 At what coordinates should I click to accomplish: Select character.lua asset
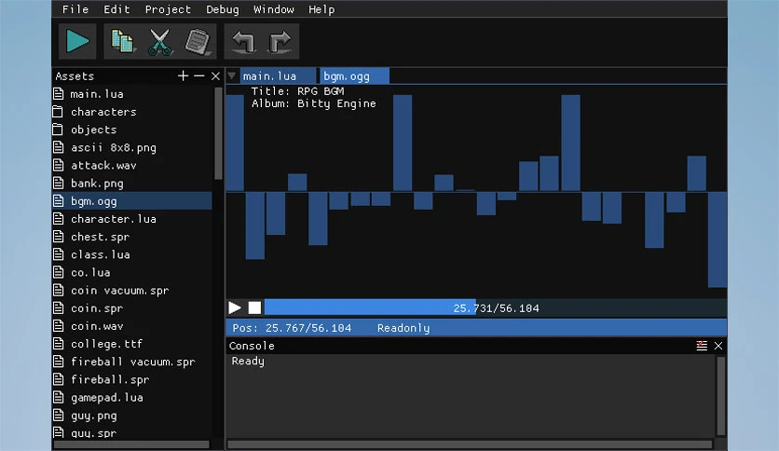click(132, 219)
